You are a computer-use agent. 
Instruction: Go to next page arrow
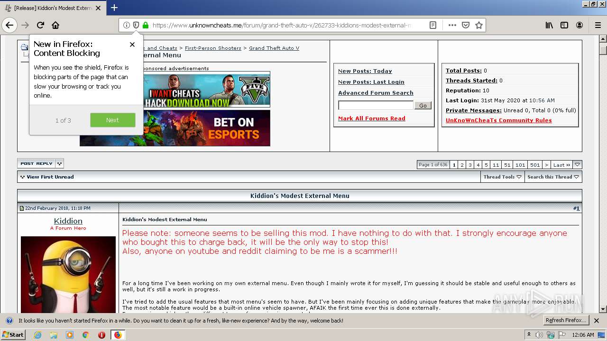(546, 165)
